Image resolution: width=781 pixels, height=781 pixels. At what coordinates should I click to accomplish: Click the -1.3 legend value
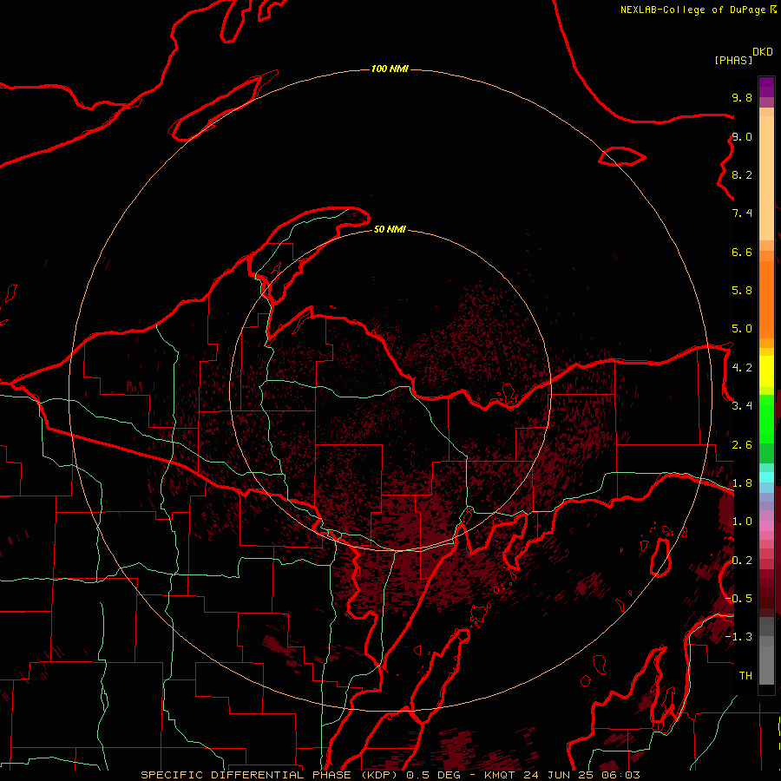coord(738,637)
